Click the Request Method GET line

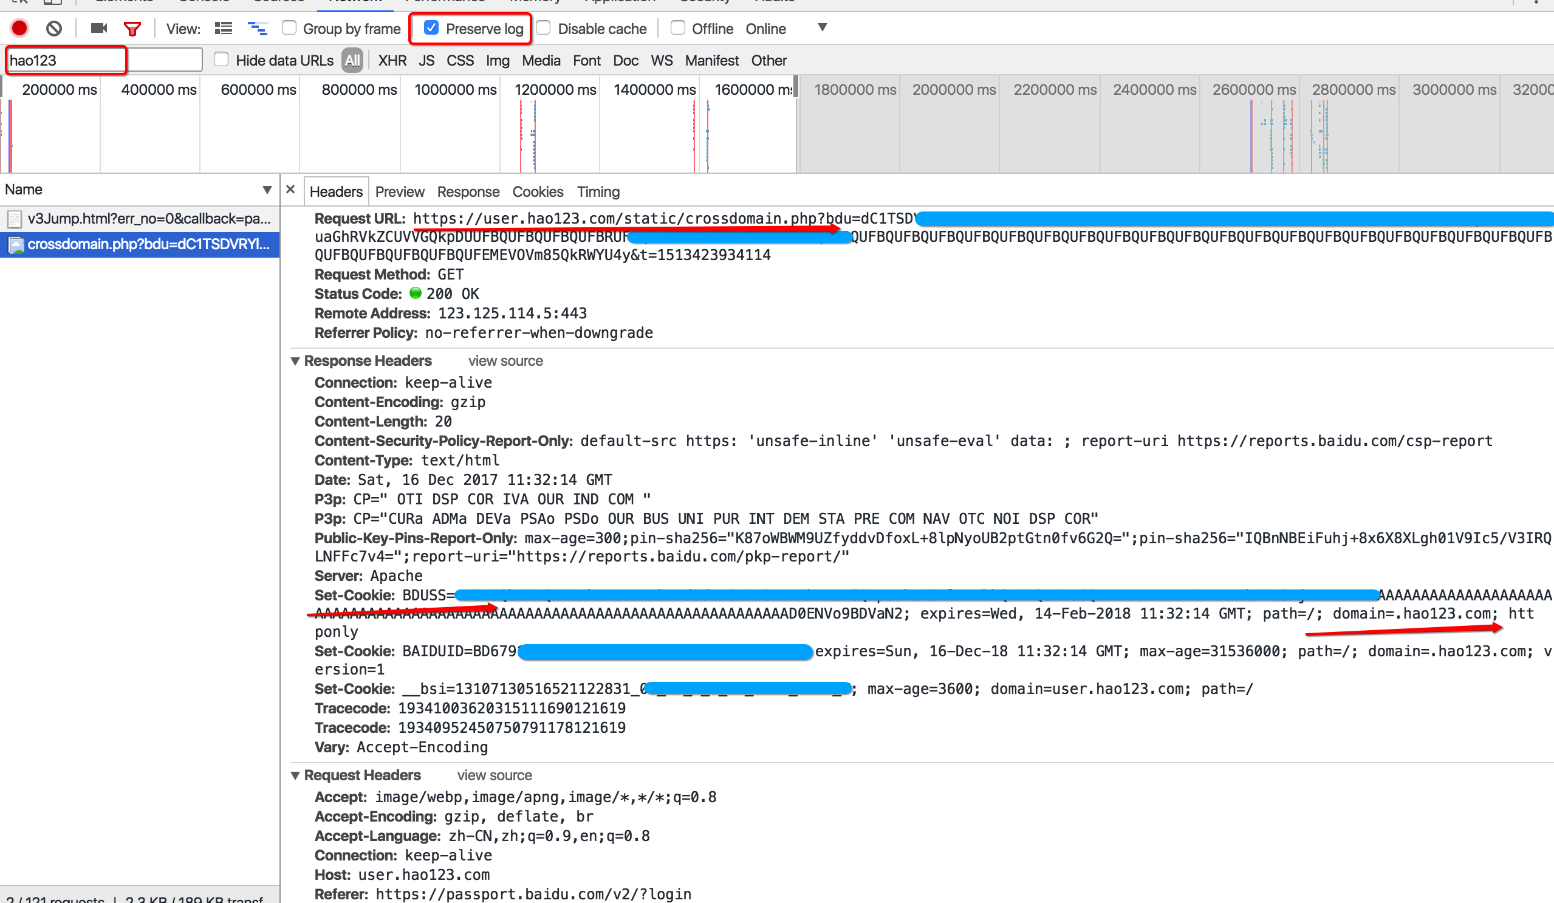pos(389,275)
